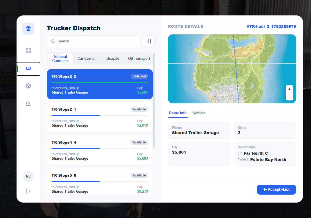
Task: Click the progress bar on TR-Stops2_1
Action: tap(100, 116)
